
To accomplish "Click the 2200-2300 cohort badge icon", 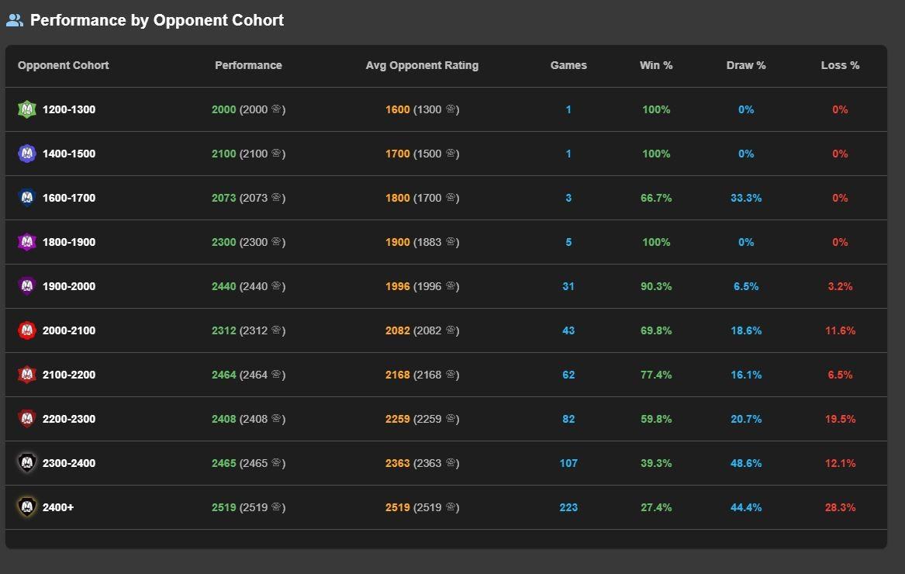I will pyautogui.click(x=27, y=419).
